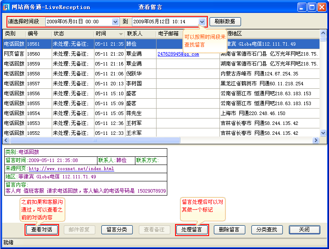Open email link 247628945@qq.com
The height and width of the screenshot is (249, 329).
coord(178,54)
